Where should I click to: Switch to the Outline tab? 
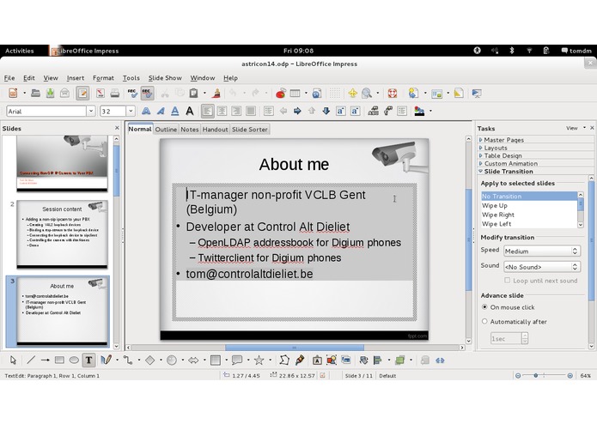(x=166, y=130)
